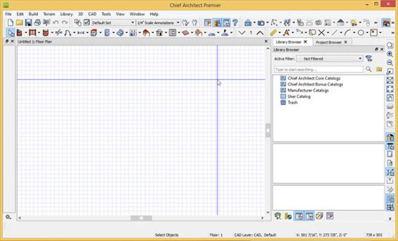Open the Build menu

click(x=33, y=14)
